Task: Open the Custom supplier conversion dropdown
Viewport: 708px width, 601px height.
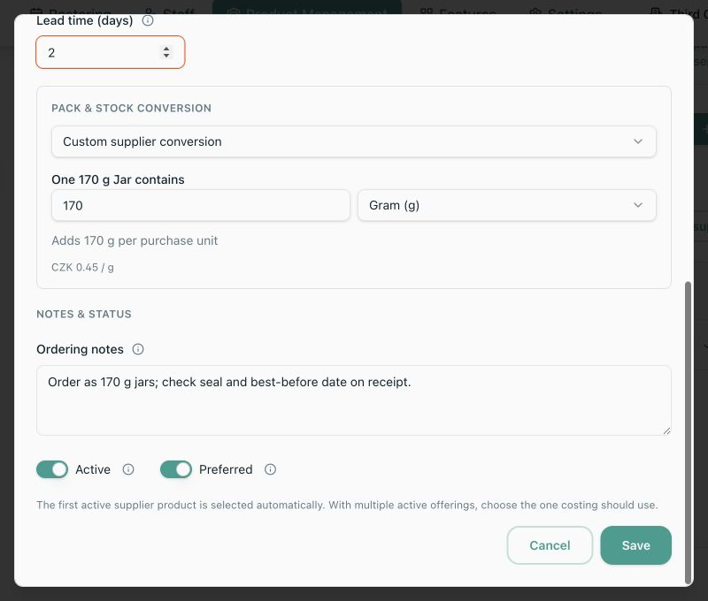Action: click(x=353, y=141)
